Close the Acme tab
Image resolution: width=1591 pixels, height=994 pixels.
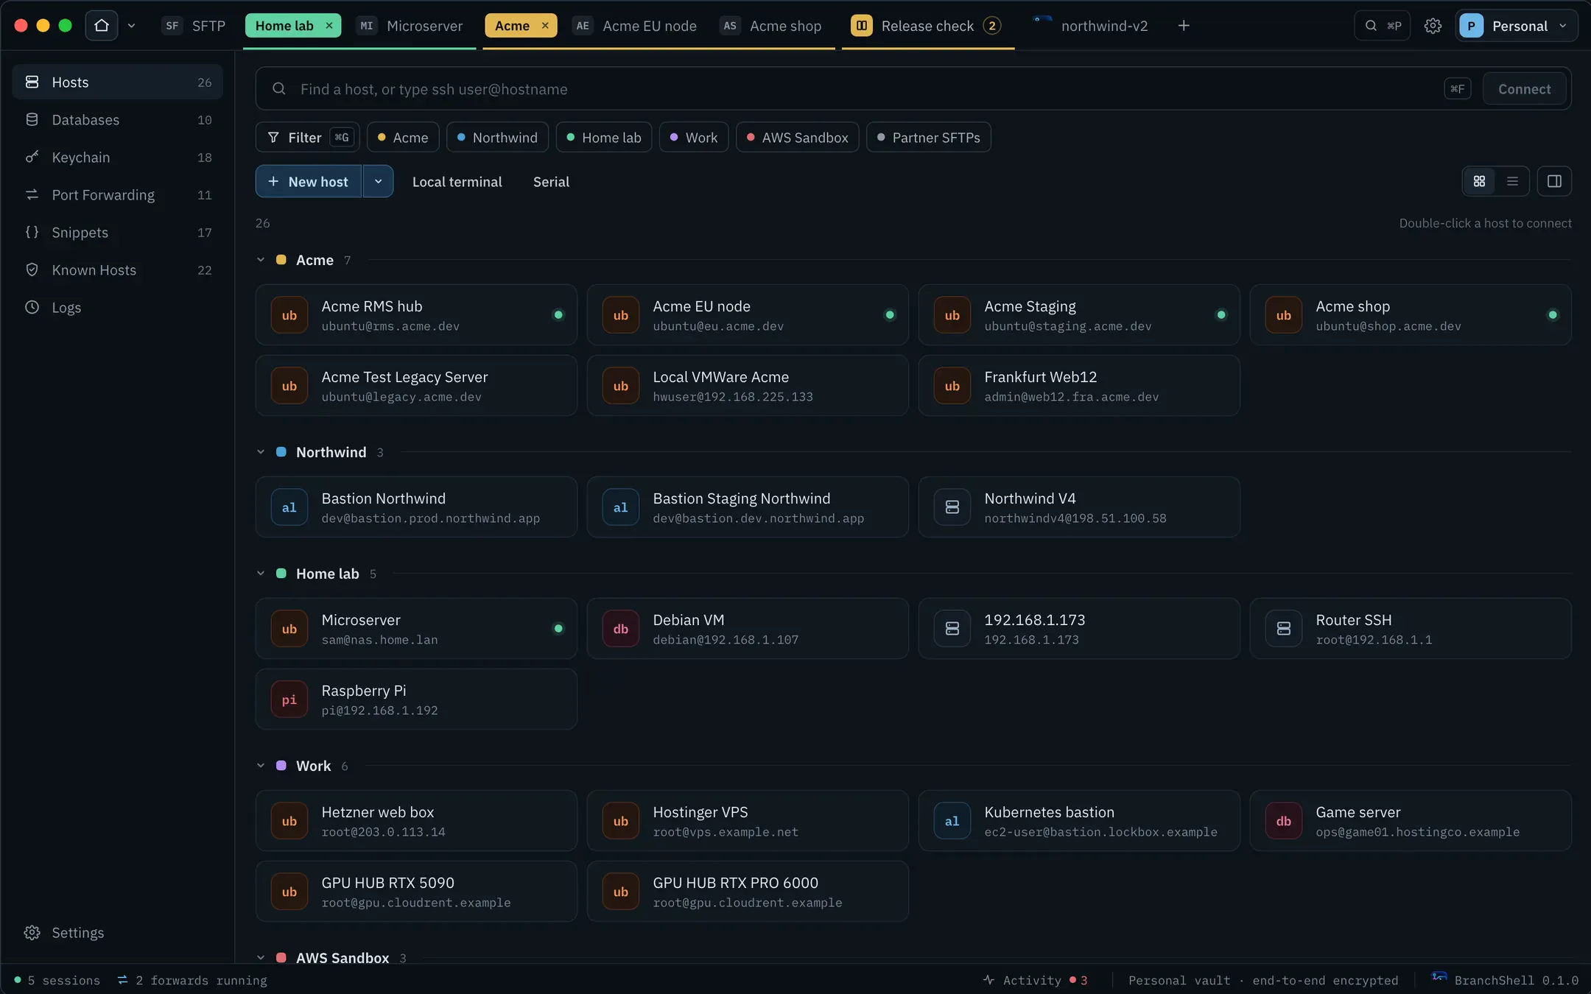coord(545,26)
